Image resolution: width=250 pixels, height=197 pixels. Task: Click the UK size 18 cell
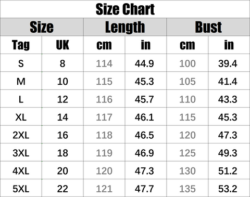(63, 153)
